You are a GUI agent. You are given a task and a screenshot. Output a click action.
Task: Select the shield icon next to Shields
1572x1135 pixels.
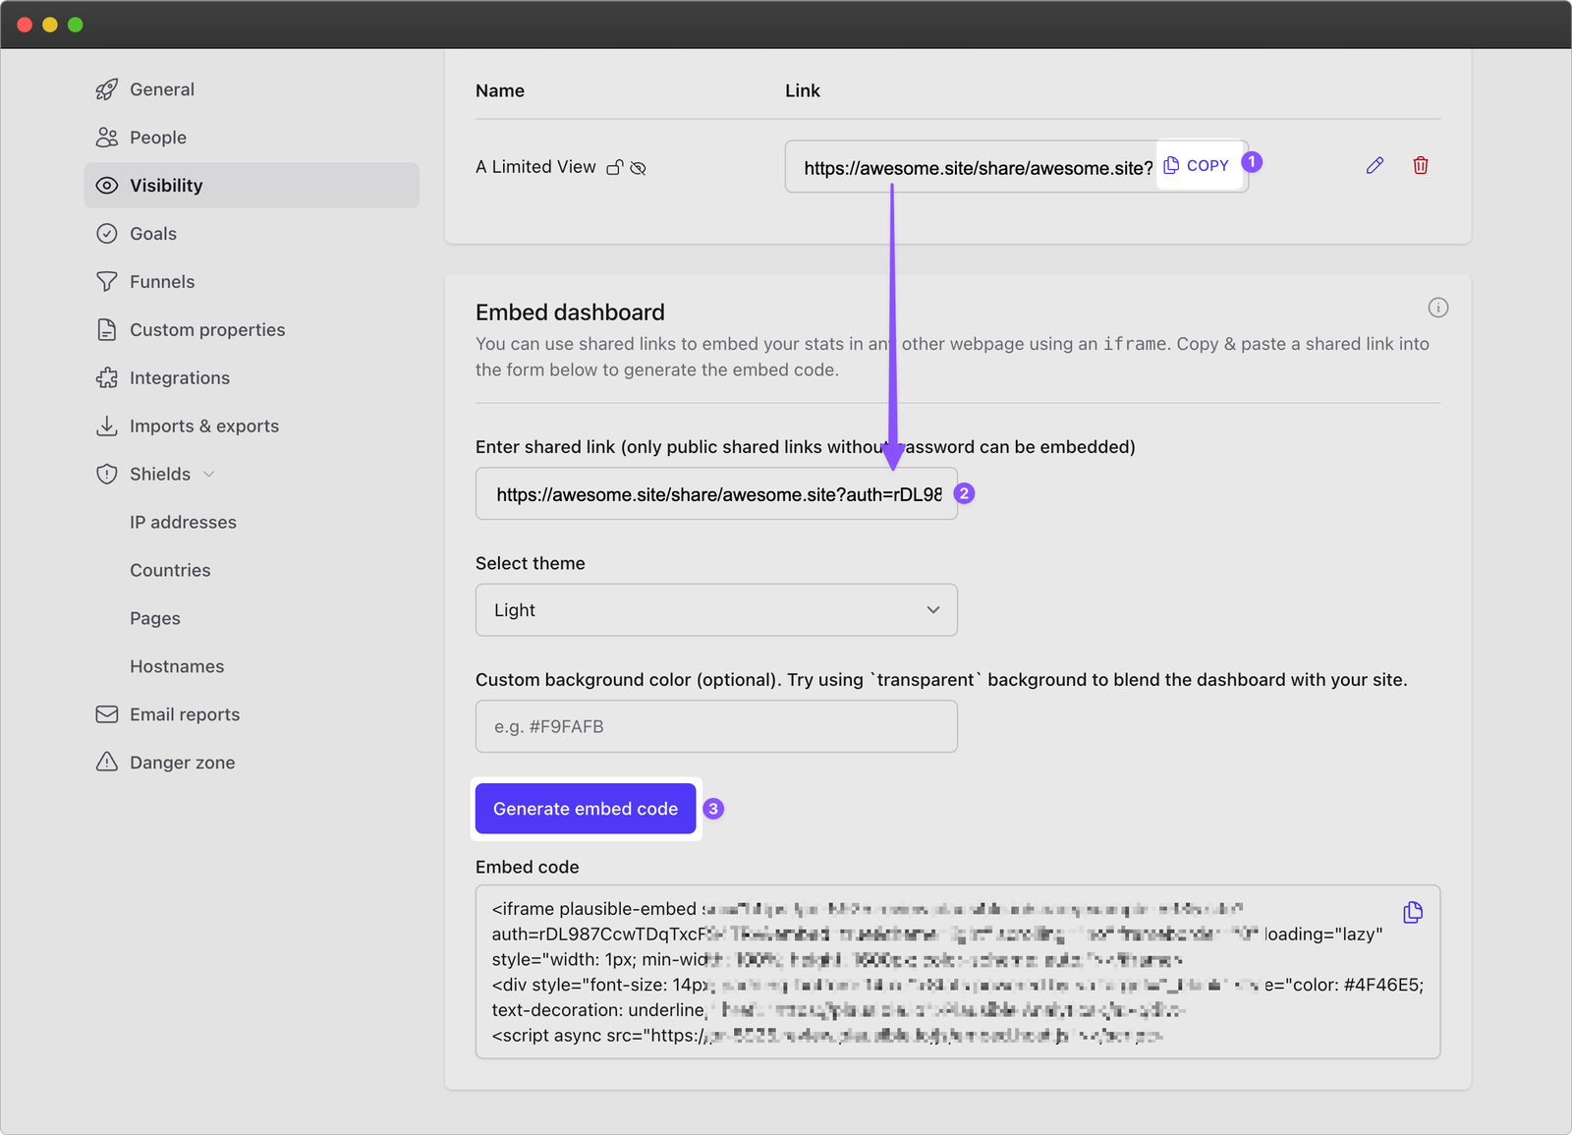106,474
